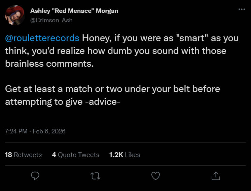This screenshot has height=191, width=251.
Task: Open Ashley Morgan's profile avatar picture
Action: click(15, 15)
